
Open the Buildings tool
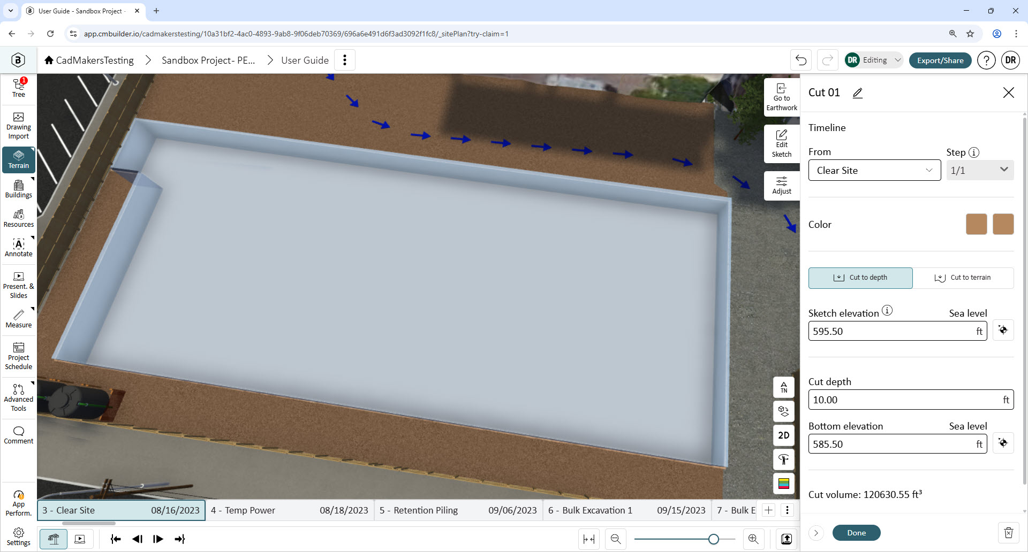click(19, 189)
